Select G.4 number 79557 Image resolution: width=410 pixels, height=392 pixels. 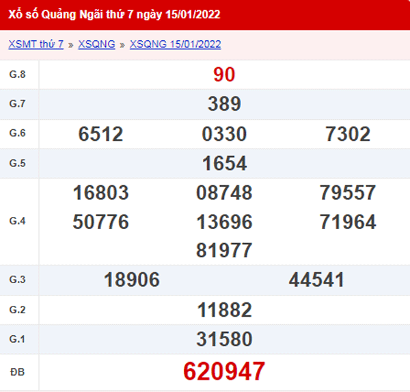(x=348, y=193)
